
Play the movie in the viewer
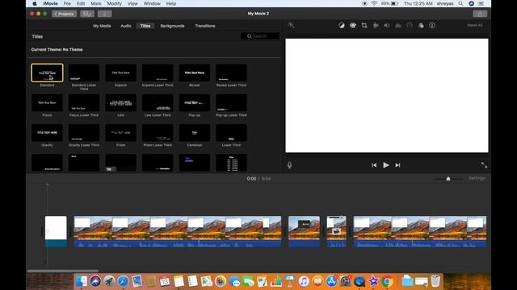(386, 165)
